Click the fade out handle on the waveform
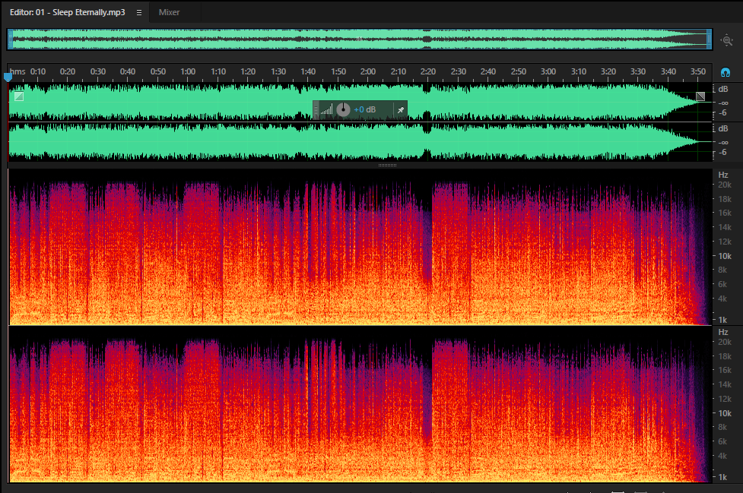 click(700, 96)
